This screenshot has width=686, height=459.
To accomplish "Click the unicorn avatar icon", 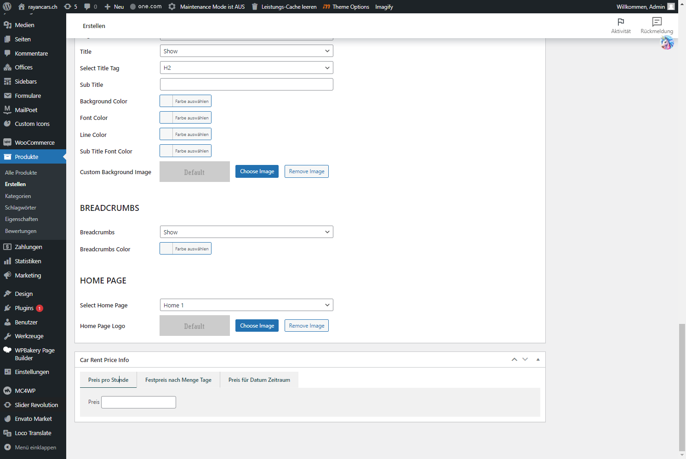I will 667,43.
